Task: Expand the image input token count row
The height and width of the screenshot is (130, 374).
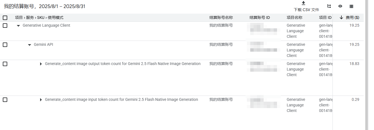Action: click(41, 100)
